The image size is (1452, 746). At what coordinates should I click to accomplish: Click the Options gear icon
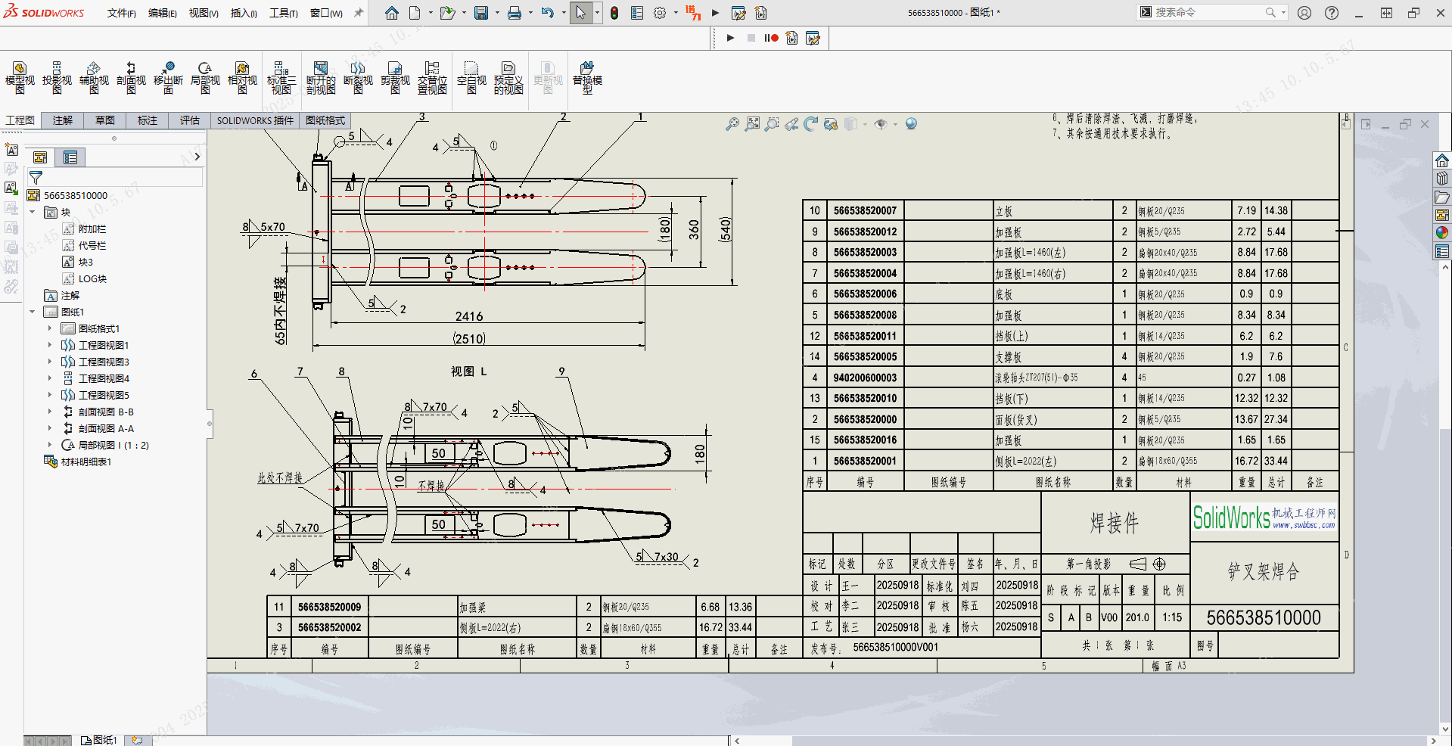point(660,13)
